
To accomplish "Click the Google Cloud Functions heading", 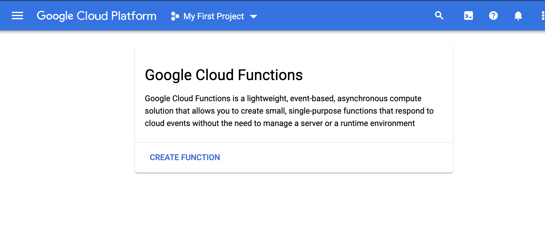I will click(x=224, y=75).
